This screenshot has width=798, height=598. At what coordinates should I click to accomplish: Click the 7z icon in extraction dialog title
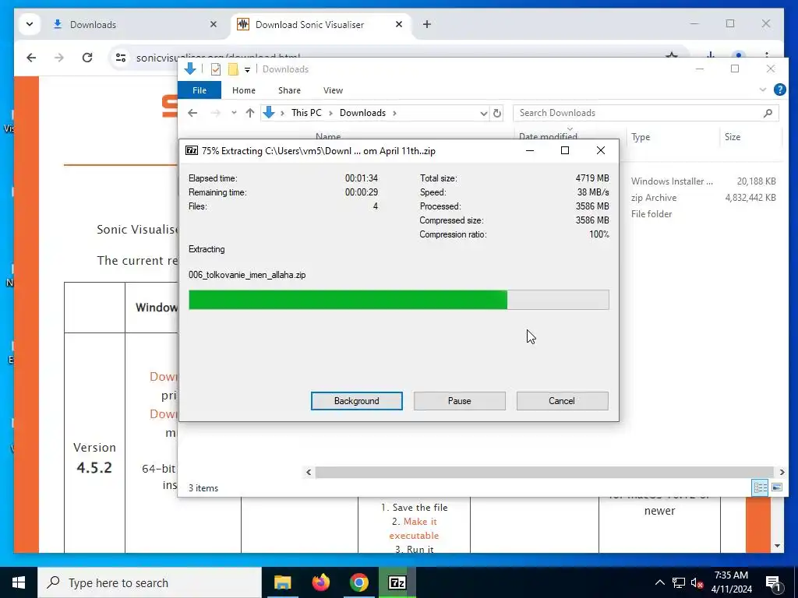click(192, 150)
